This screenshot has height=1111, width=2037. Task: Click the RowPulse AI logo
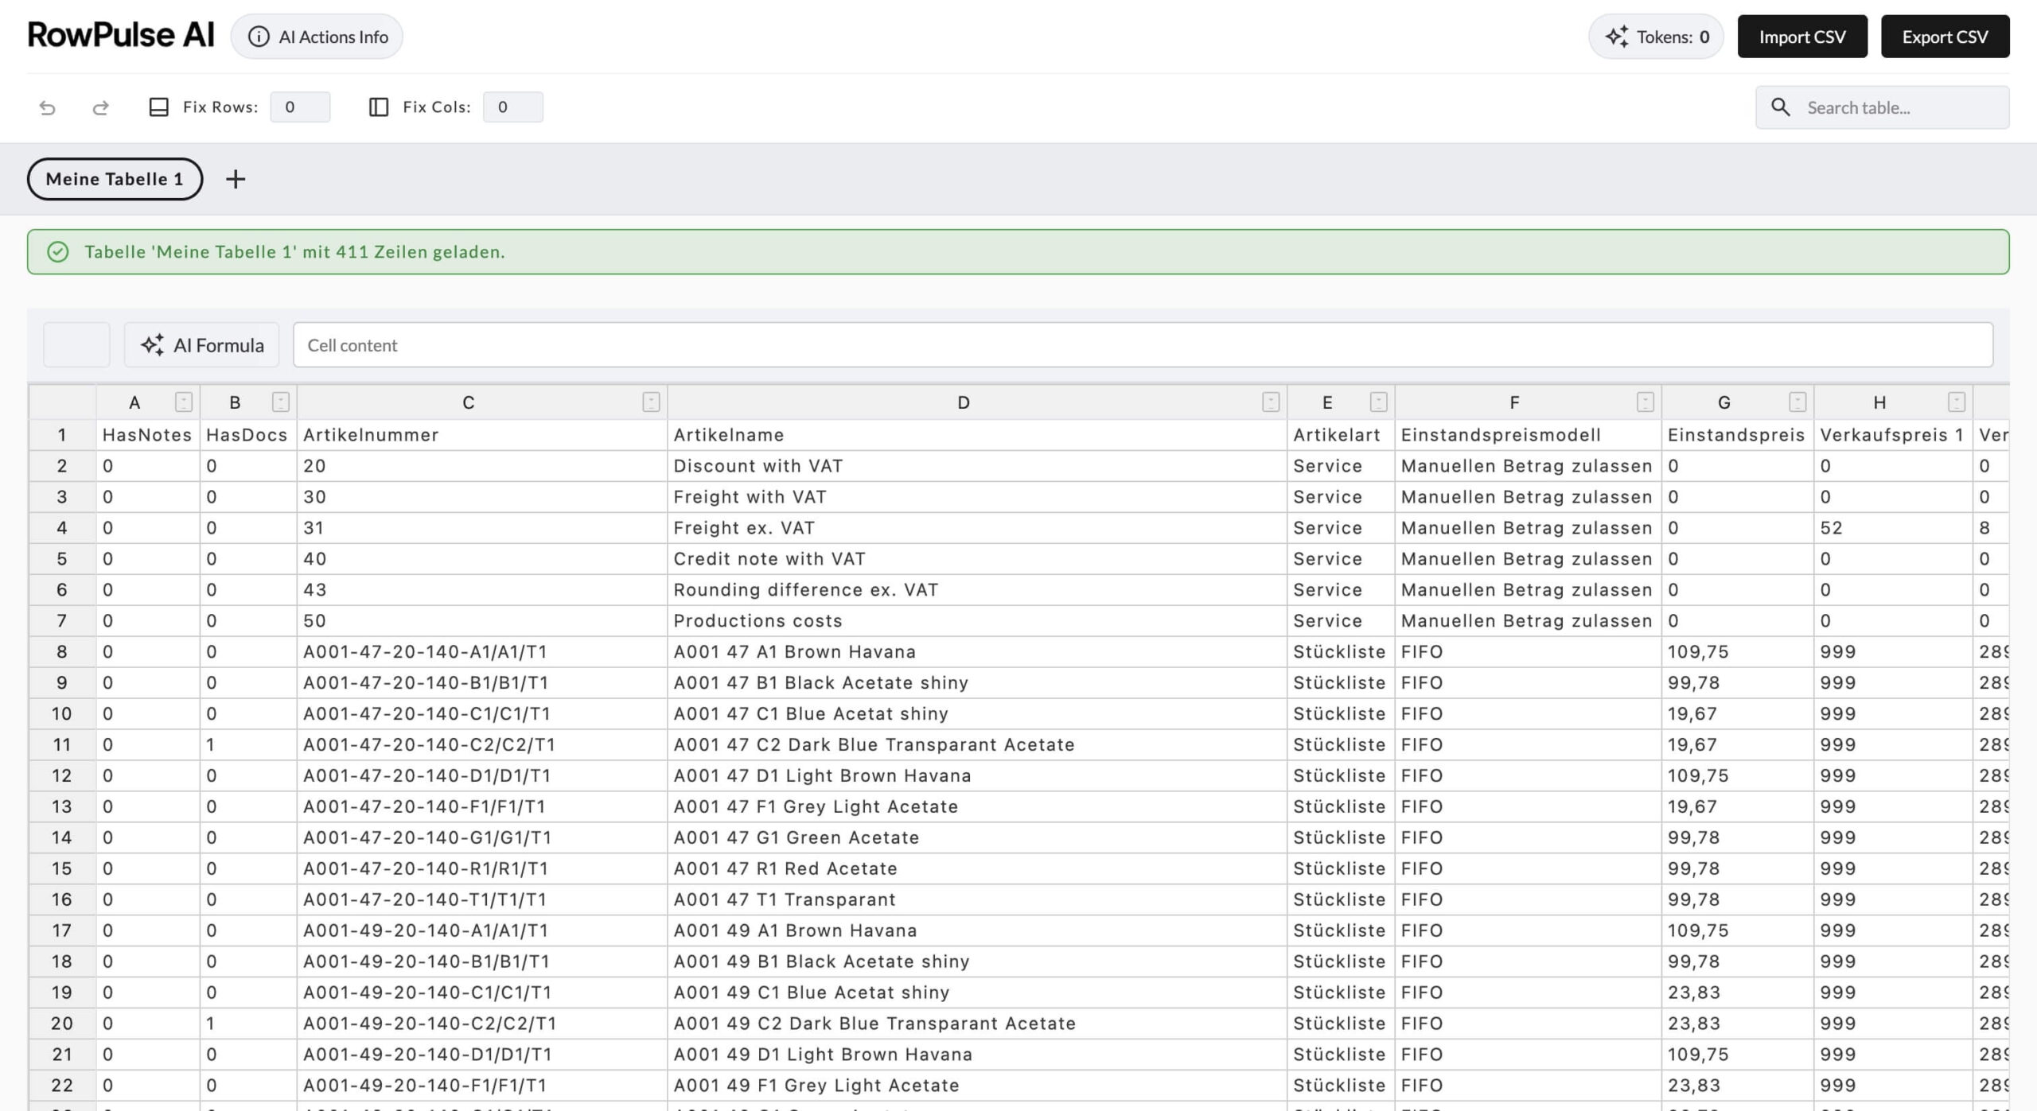click(x=121, y=35)
